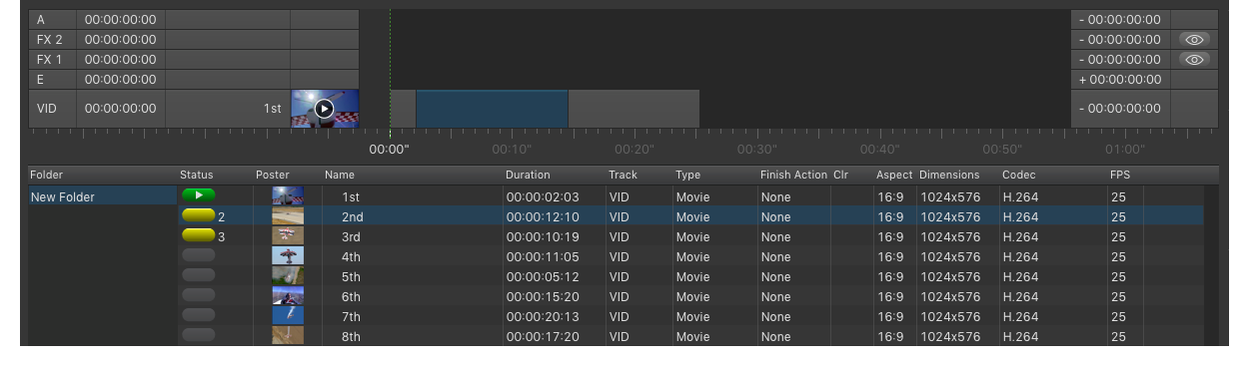Click the 00:30" mark on time ruler
1249x366 pixels.
pyautogui.click(x=757, y=150)
